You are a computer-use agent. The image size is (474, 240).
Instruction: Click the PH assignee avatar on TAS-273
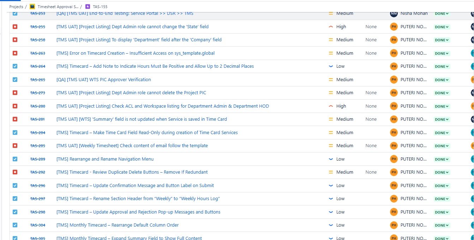394,93
